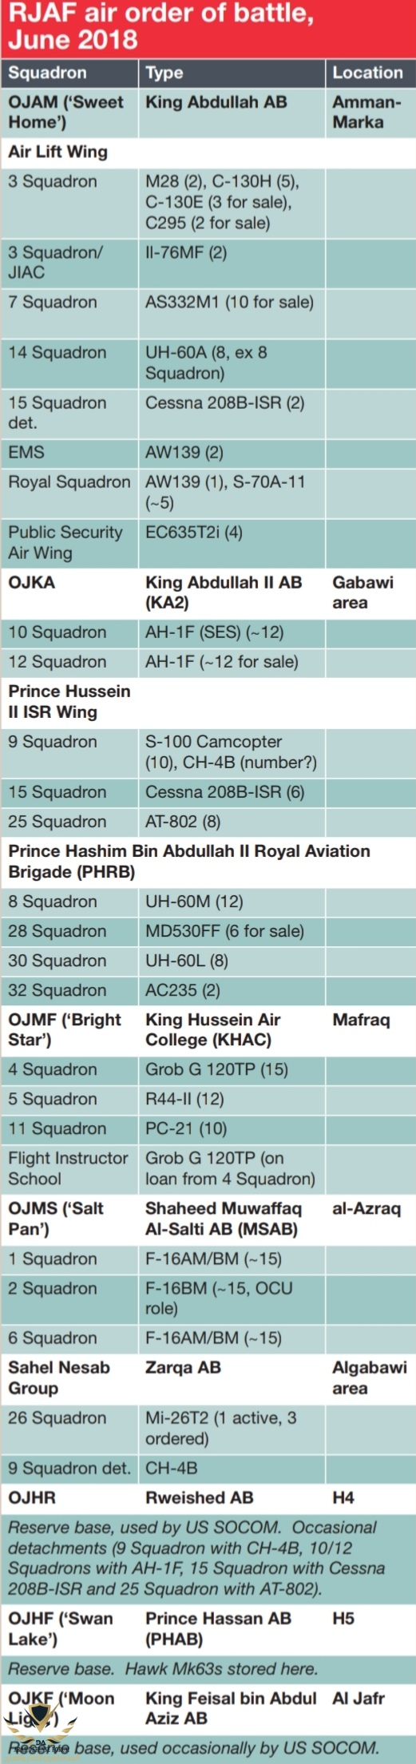
Task: Select the al-Azraq location cell
Action: [366, 1208]
